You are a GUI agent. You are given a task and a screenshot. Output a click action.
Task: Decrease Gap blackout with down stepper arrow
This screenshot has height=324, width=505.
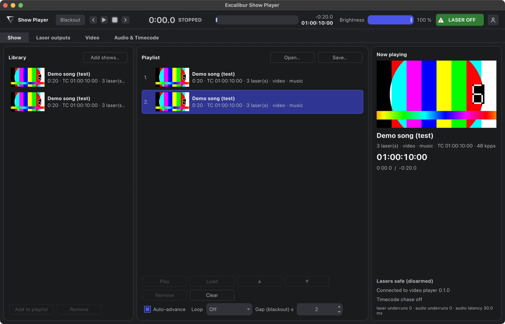pos(339,312)
